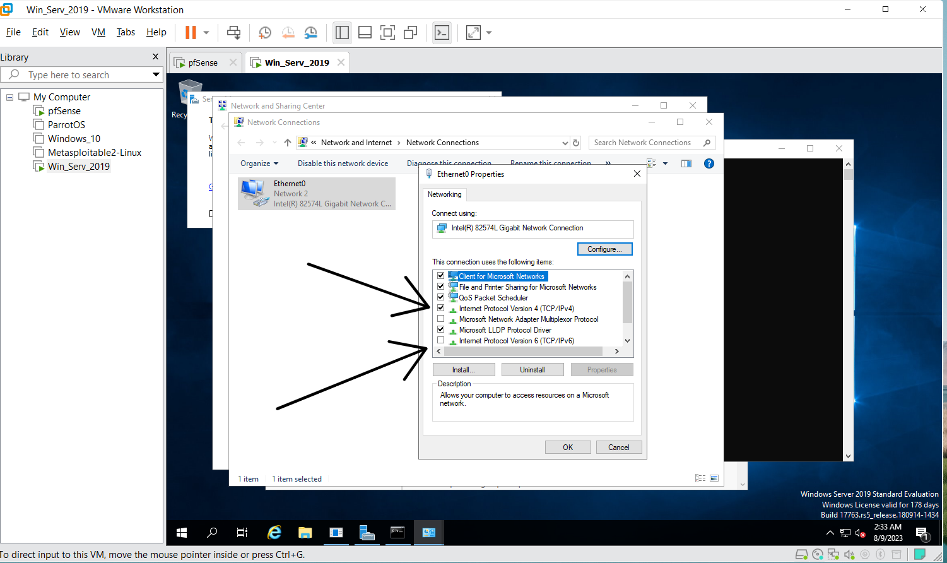Open Task View on guest taskbar
Viewport: 947px width, 563px height.
click(242, 533)
